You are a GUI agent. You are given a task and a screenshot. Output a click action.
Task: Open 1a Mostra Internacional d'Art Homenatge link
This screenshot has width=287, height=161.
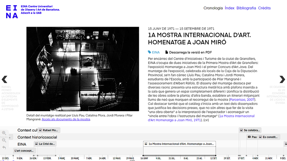(x=201, y=118)
